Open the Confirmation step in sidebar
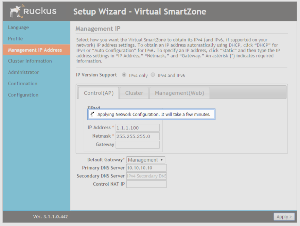300x226 pixels. [23, 84]
